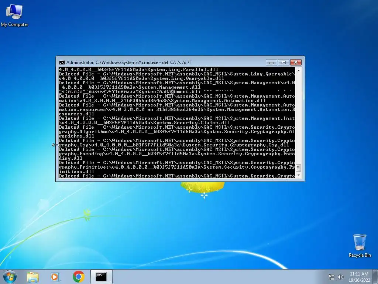Click the line ending System.Linq.Parallel.dll
Image resolution: width=378 pixels, height=284 pixels.
click(x=138, y=70)
